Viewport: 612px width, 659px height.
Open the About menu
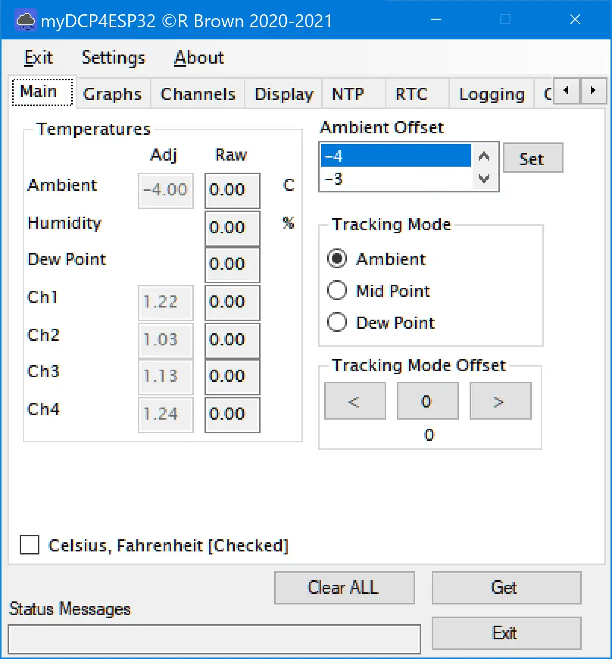coord(199,58)
